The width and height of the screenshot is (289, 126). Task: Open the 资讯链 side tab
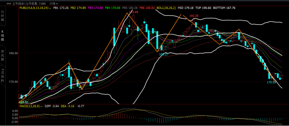click(x=2, y=55)
